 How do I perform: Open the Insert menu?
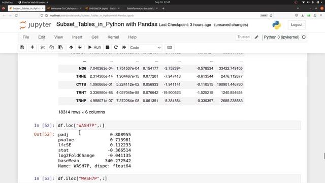[x=77, y=37]
